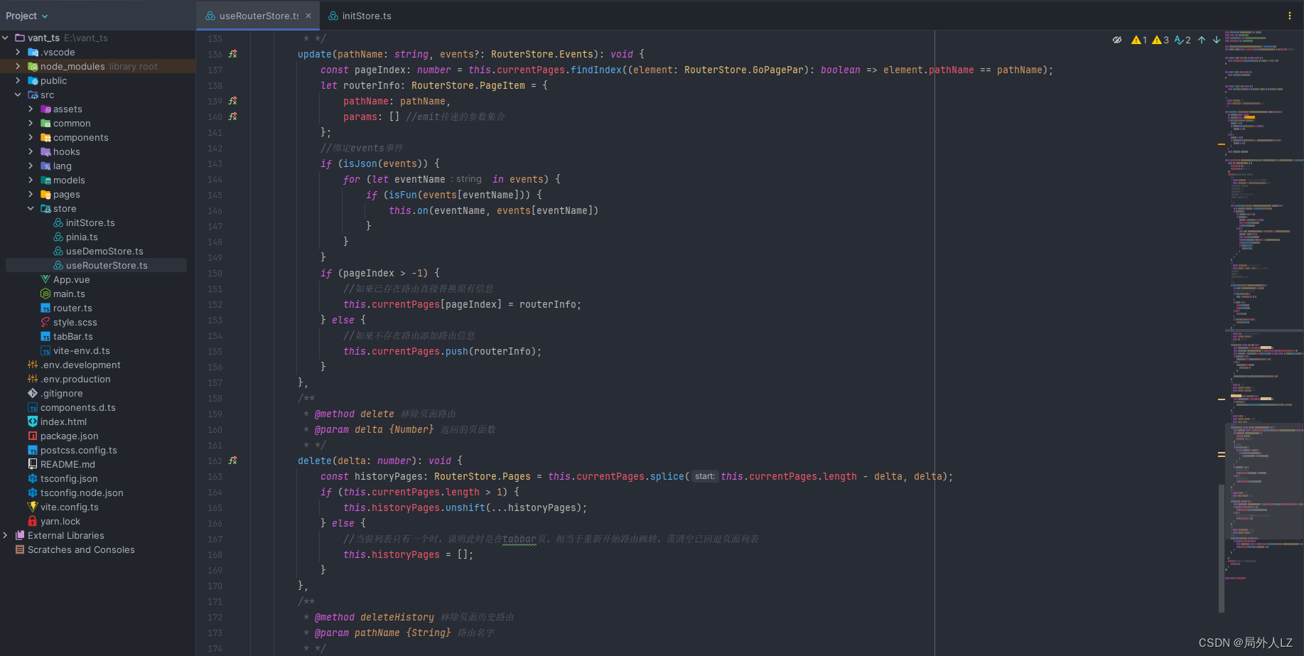Place cursor on 'update' method name
Screen dimensions: 1304x656
click(315, 54)
